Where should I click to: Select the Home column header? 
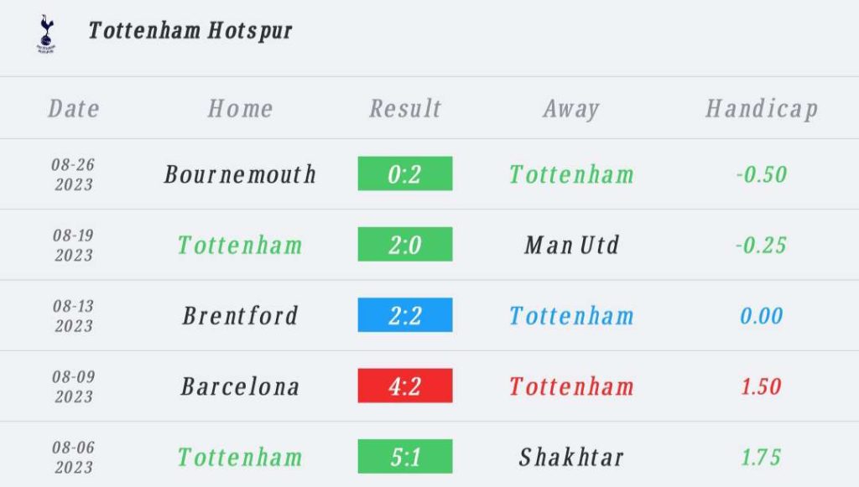[240, 108]
